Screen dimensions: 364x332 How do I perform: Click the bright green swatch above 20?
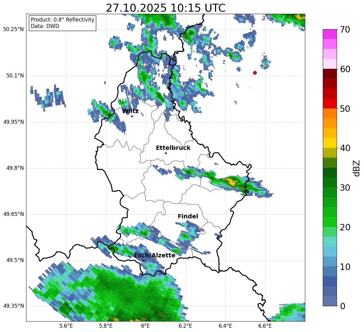point(330,222)
